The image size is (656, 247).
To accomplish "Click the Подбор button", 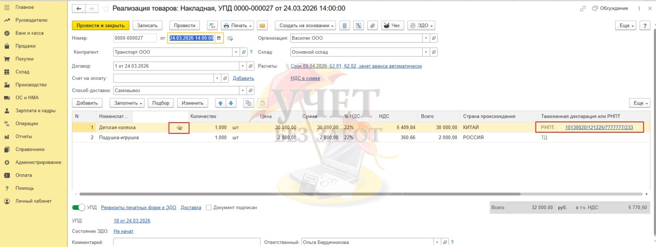I will click(x=161, y=103).
